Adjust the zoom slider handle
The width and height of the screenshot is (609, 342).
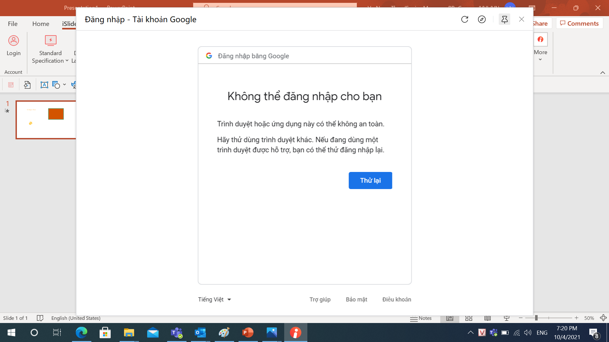[x=536, y=318]
